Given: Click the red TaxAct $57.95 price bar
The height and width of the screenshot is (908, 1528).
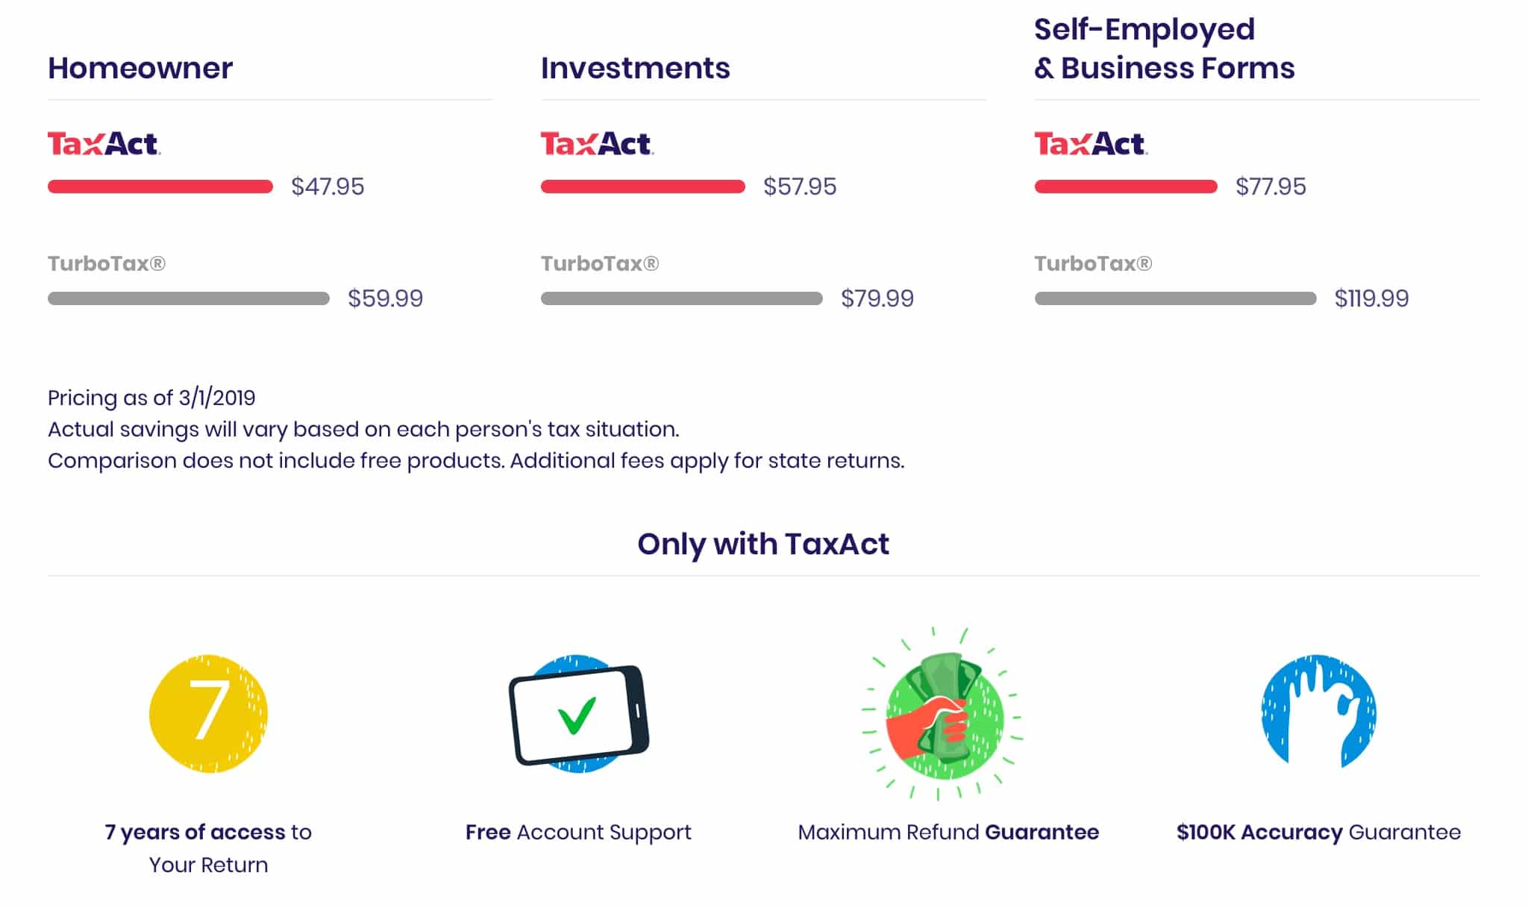Looking at the screenshot, I should point(643,187).
